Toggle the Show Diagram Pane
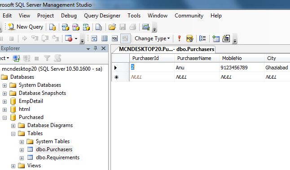290x170 pixels. point(94,38)
